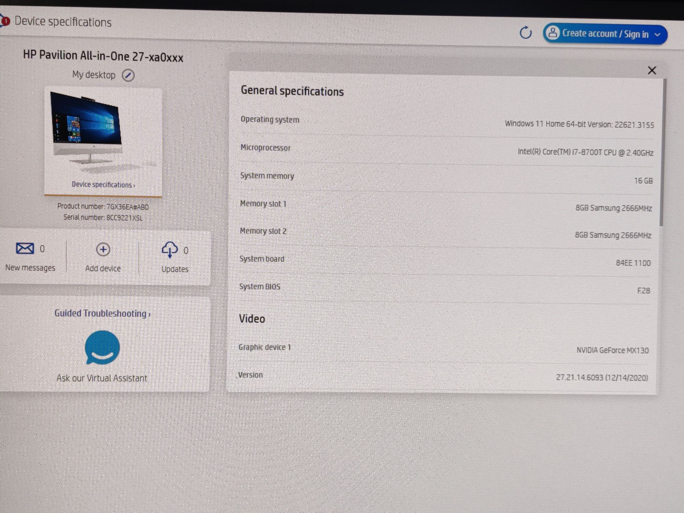Select Memory slot 1 Samsung value

point(614,208)
